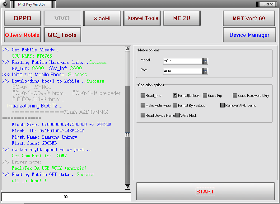The image size is (280, 204).
Task: Launch Device Manager
Action: coord(249,35)
